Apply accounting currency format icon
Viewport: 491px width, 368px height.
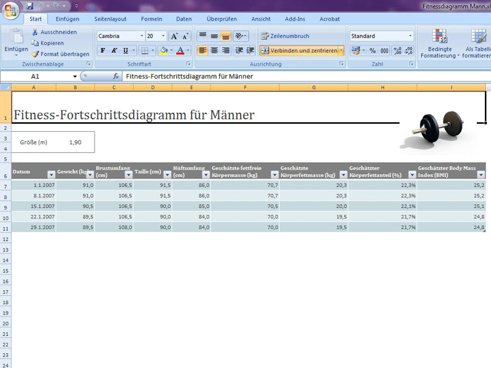[x=356, y=50]
